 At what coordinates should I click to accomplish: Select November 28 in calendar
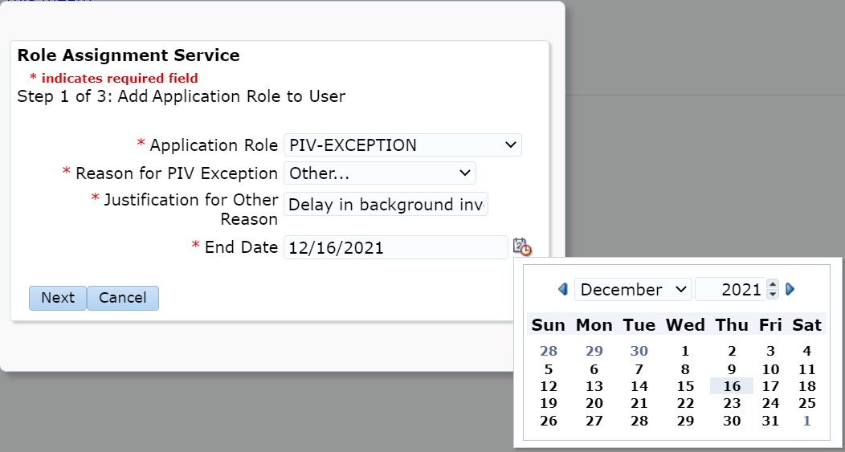pyautogui.click(x=549, y=351)
